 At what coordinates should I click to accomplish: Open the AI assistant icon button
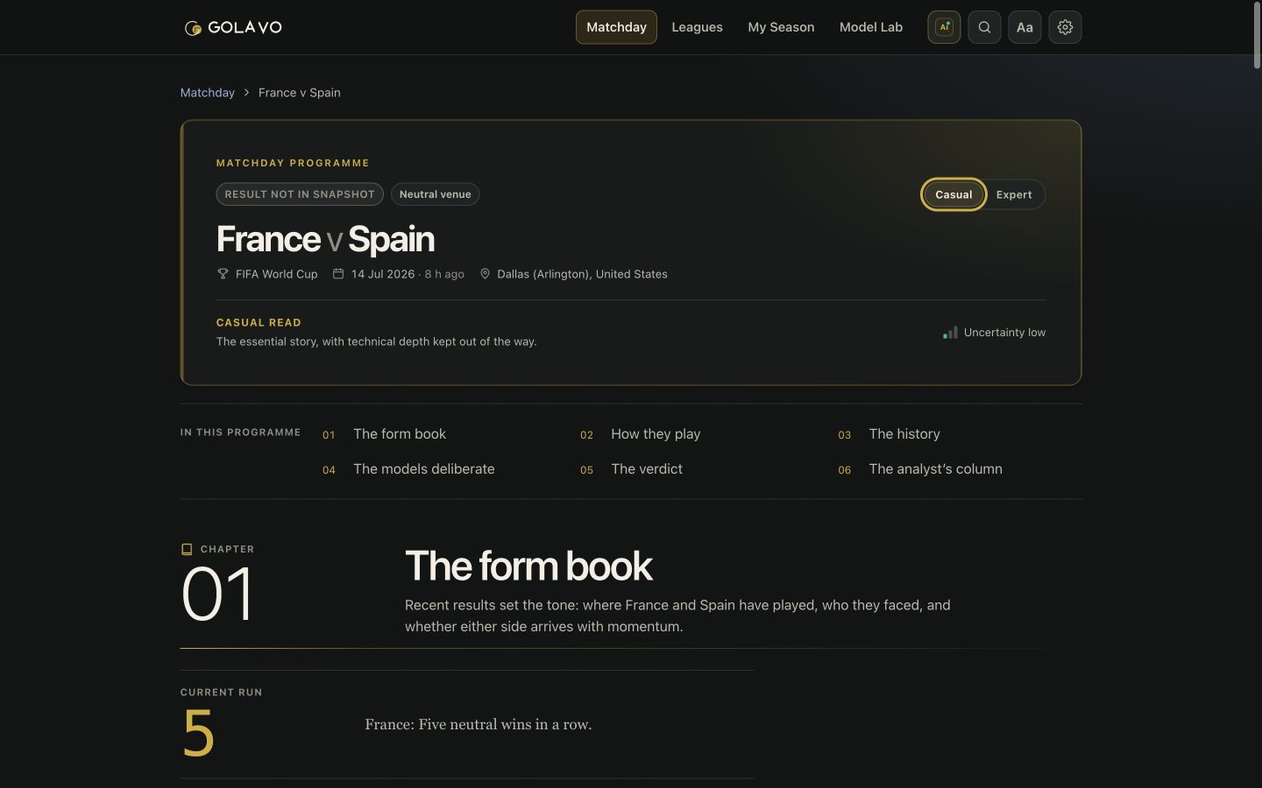click(x=944, y=27)
